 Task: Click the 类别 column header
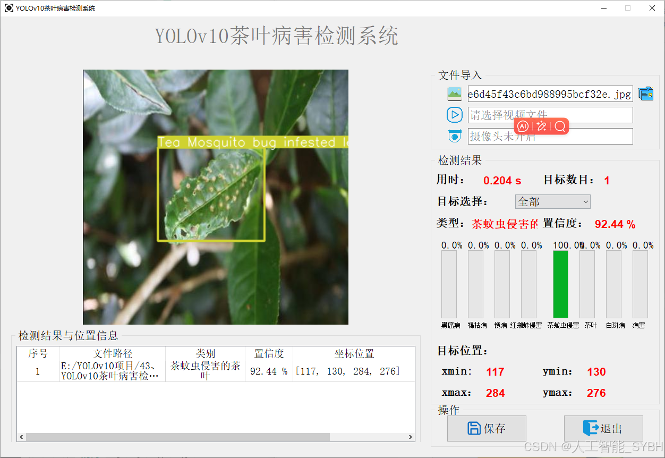(206, 353)
